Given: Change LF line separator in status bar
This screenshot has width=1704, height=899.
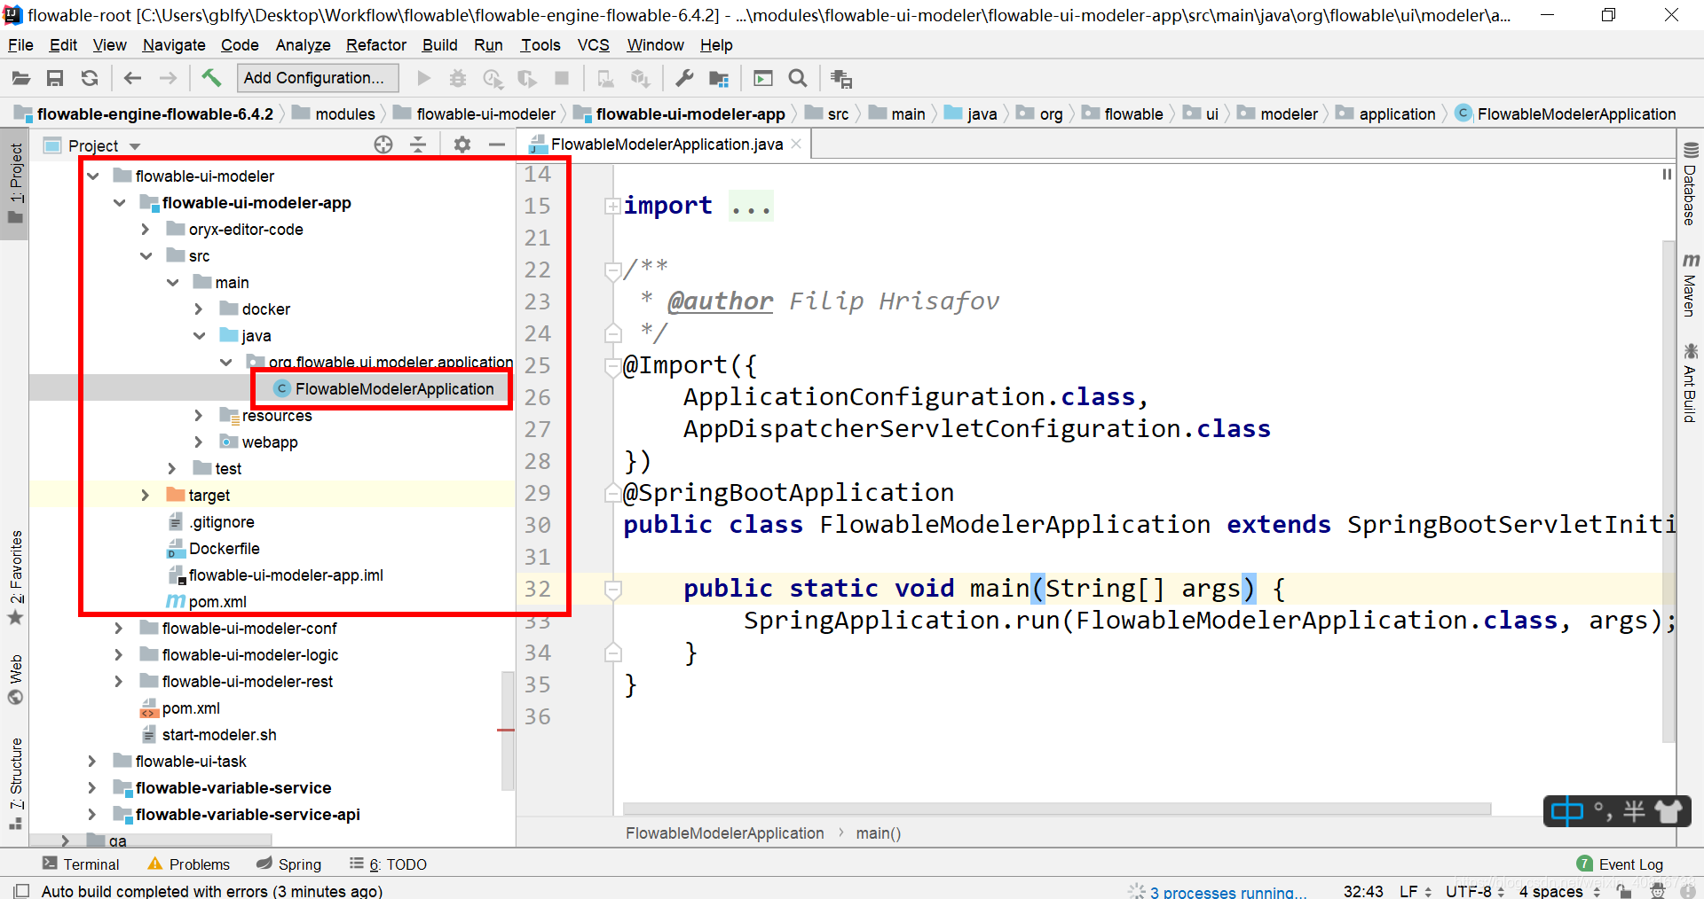Looking at the screenshot, I should pyautogui.click(x=1415, y=891).
